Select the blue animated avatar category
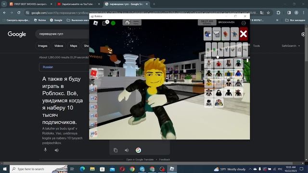The height and width of the screenshot is (173, 308). click(x=234, y=34)
